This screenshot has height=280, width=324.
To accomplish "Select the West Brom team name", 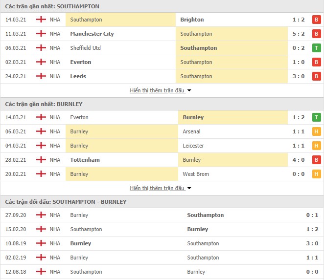I will pyautogui.click(x=196, y=174).
